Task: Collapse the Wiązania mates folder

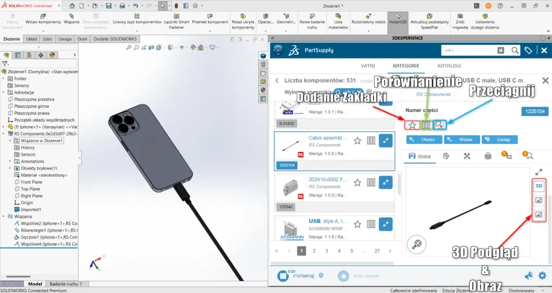Action: 4,217
